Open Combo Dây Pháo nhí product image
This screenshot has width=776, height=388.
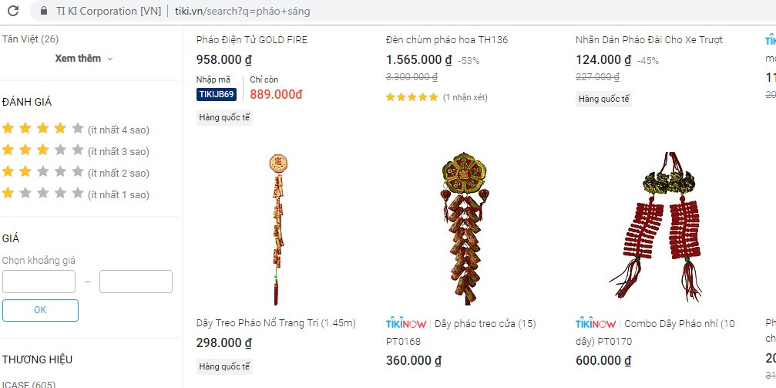[x=657, y=227]
